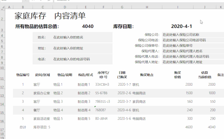Click the 购买地点 column header cell
This screenshot has height=139, width=224.
click(x=147, y=75)
